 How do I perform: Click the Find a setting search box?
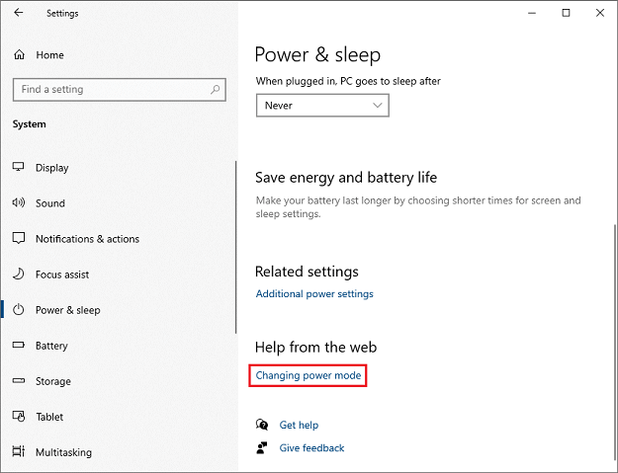coord(109,90)
